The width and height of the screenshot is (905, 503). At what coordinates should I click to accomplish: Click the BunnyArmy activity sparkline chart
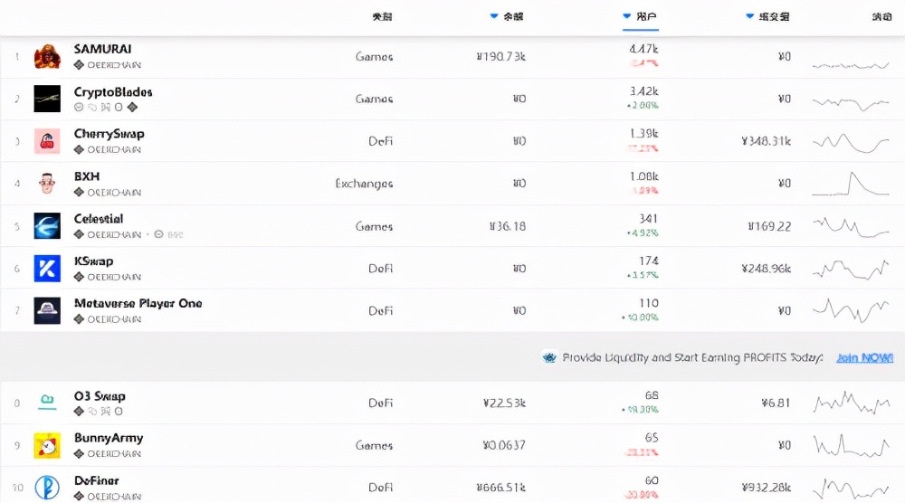click(851, 445)
